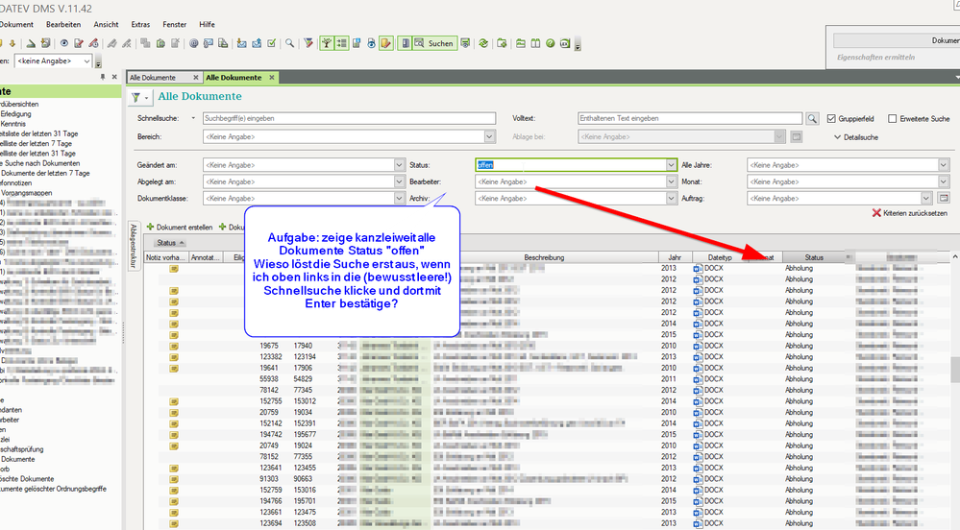Click the inbox tray arrow icon in toolbar
Viewport: 960px width, 530px height.
tap(242, 43)
